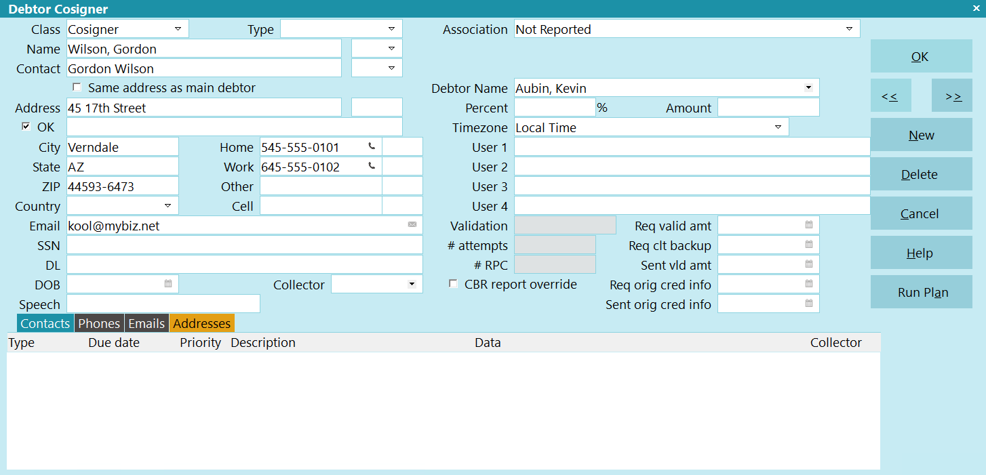986x475 pixels.
Task: Toggle the address OK checkbox
Action: point(26,126)
